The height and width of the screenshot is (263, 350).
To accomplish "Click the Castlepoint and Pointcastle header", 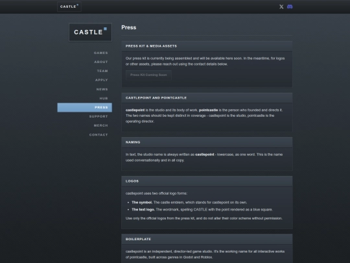I will [207, 97].
